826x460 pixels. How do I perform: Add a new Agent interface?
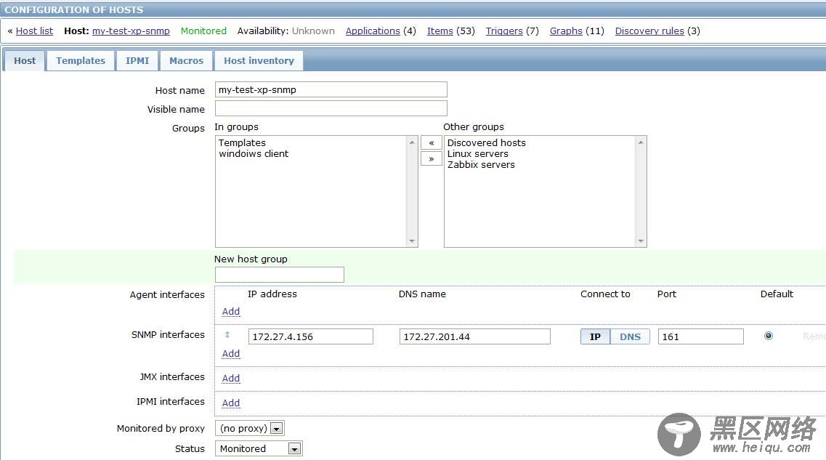tap(231, 312)
